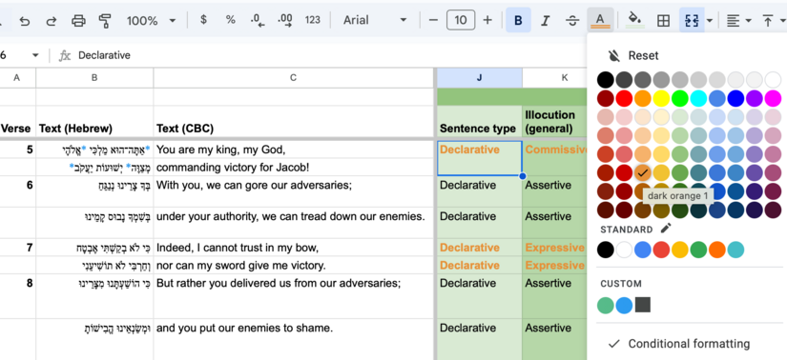Open the name box dropdown arrow
This screenshot has height=360, width=787.
pos(35,55)
